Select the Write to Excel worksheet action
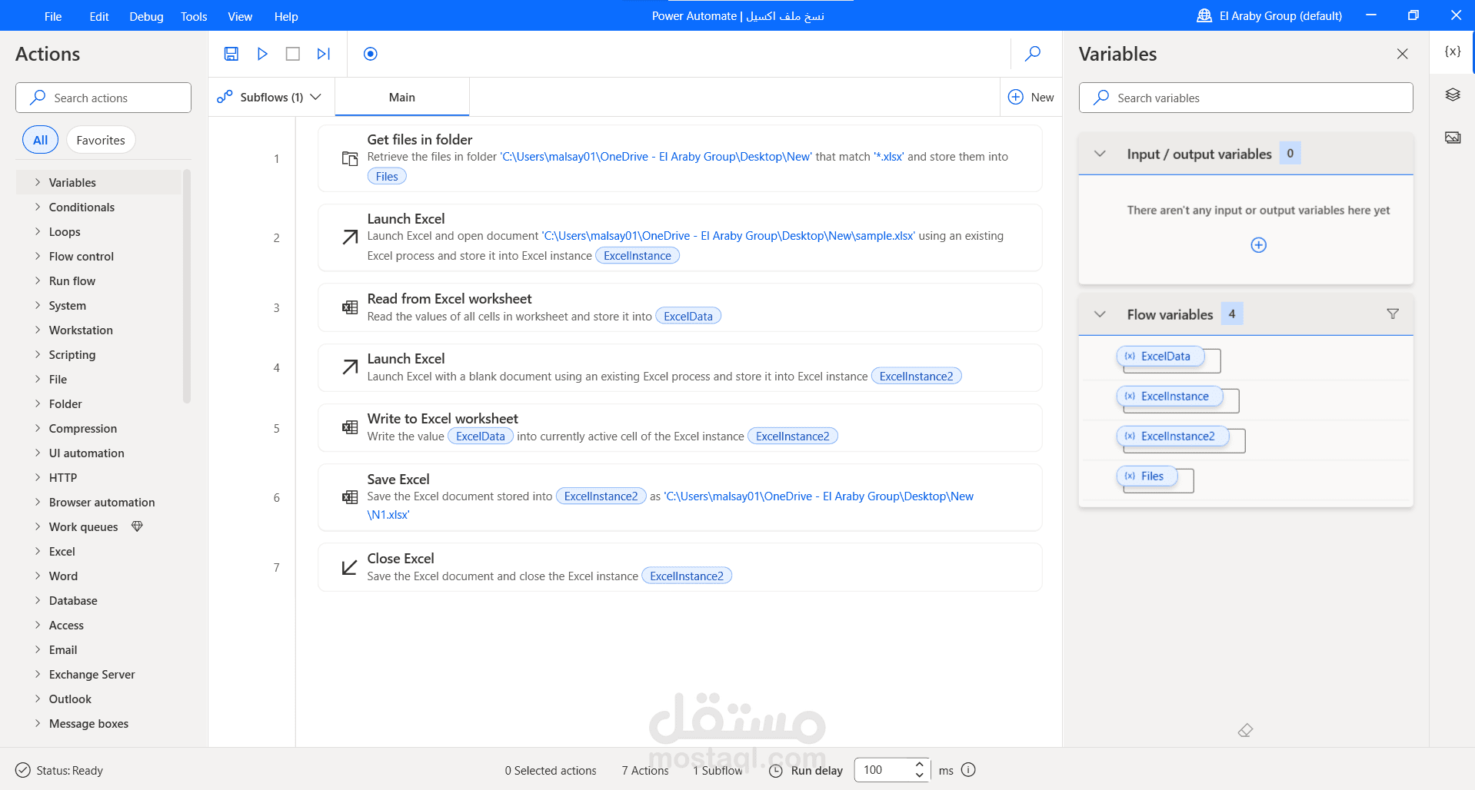1475x790 pixels. pos(680,427)
